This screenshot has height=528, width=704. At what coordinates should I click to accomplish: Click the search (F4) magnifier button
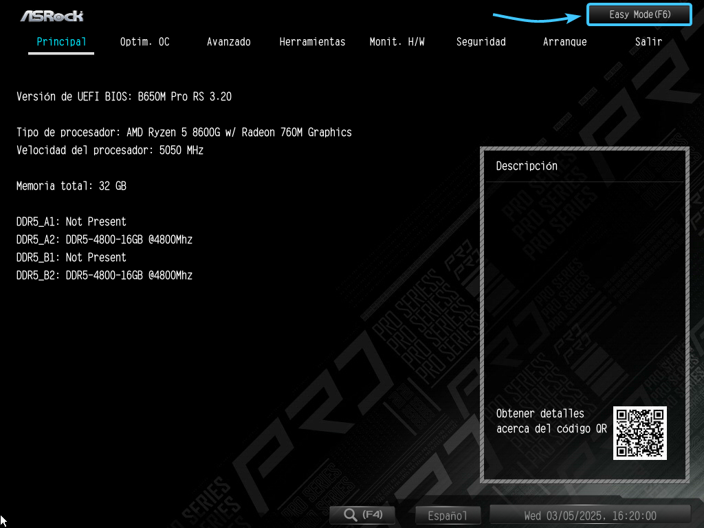362,515
